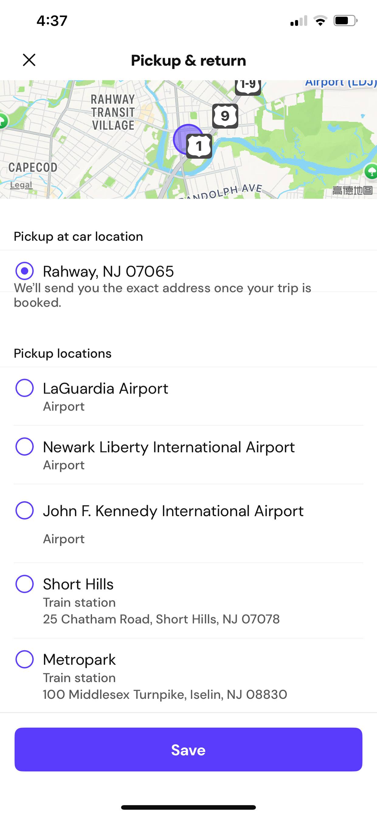Tap the 25 Chatham Road address text

point(161,619)
